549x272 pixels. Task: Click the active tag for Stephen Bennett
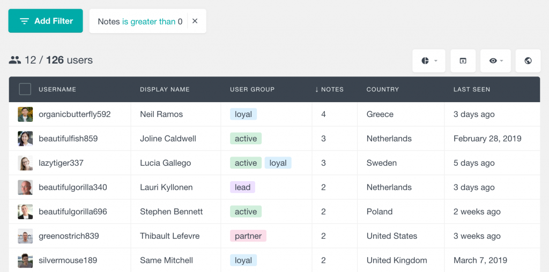click(246, 212)
